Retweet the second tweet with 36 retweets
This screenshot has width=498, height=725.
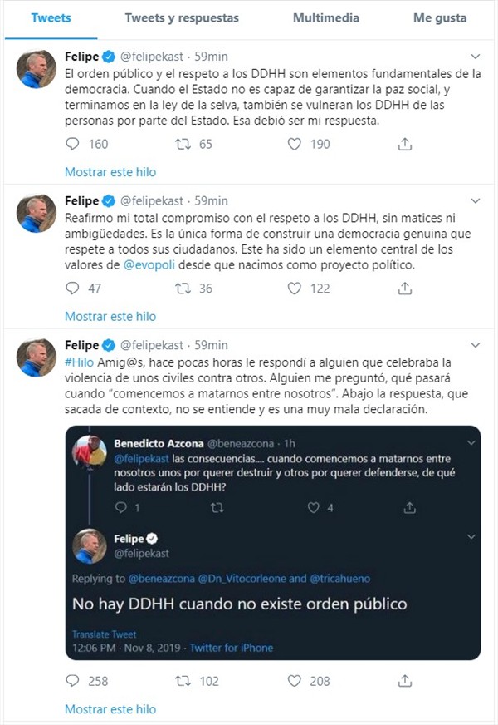click(x=183, y=288)
